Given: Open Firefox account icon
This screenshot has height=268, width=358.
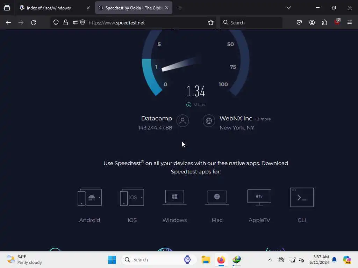Looking at the screenshot, I should (312, 22).
